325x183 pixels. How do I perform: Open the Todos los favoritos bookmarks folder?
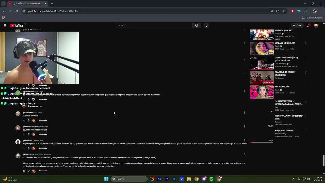click(312, 18)
